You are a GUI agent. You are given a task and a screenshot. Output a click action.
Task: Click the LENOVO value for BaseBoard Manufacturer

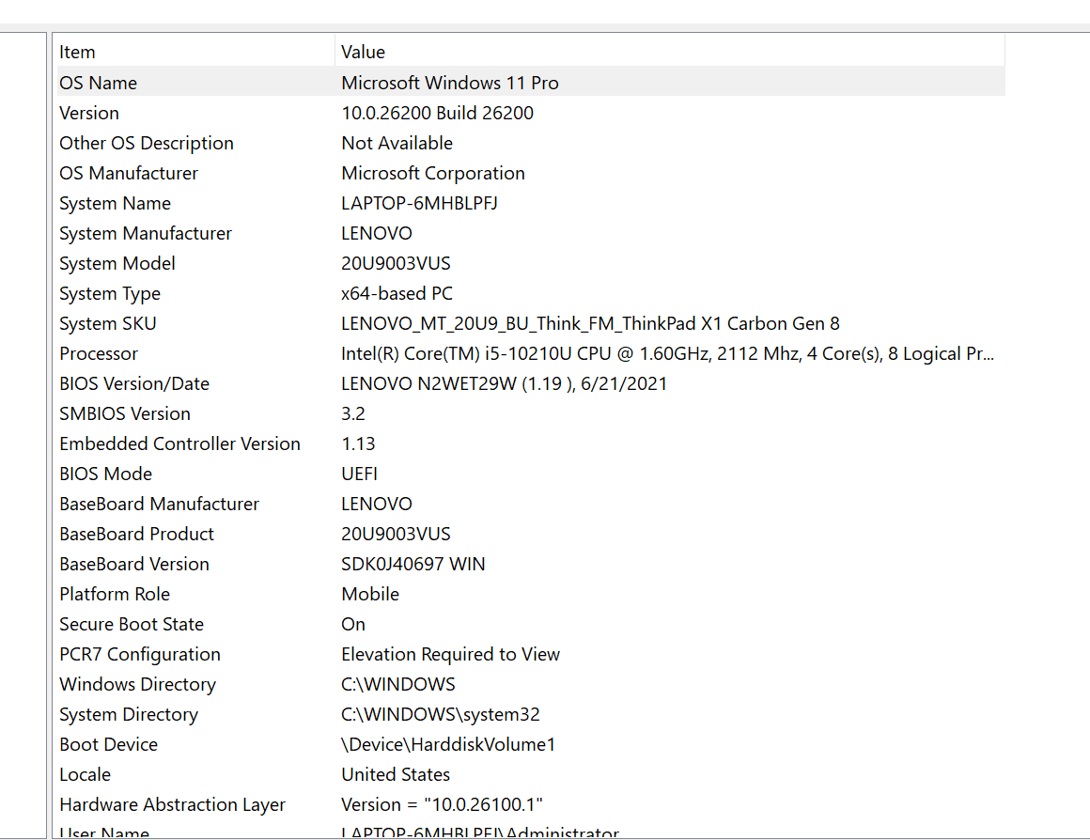[376, 504]
